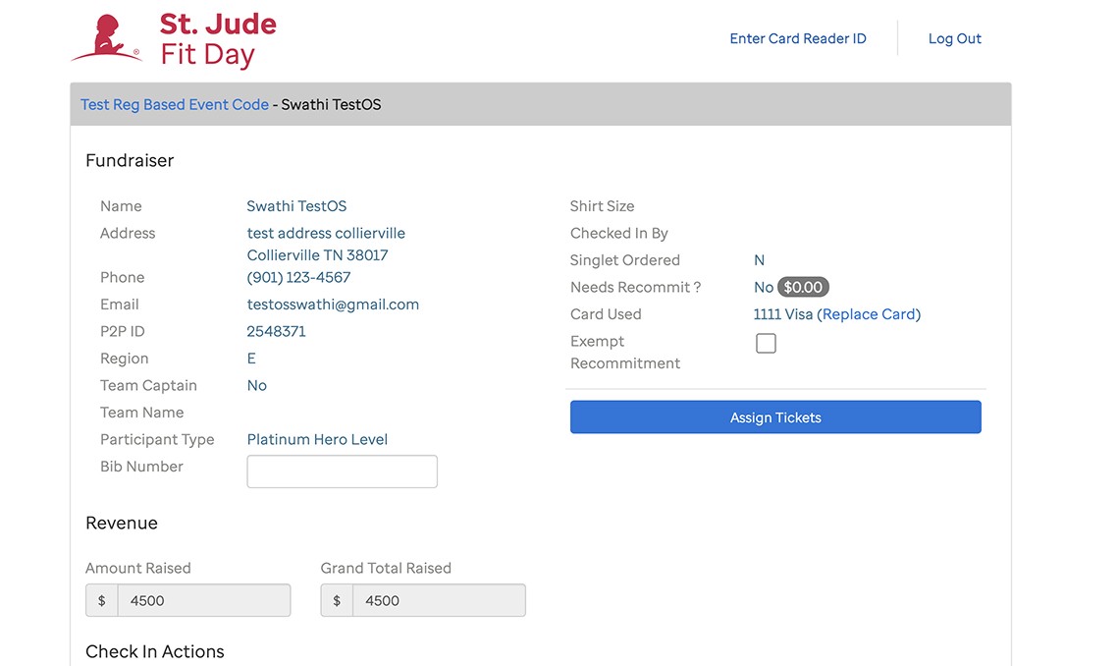1118x666 pixels.
Task: Click the dollar sign beside Amount Raised
Action: point(102,600)
